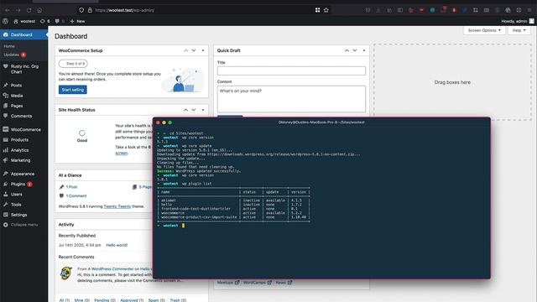Screen dimensions: 537x302
Task: Open the 1 Post link
Action: tap(71, 187)
